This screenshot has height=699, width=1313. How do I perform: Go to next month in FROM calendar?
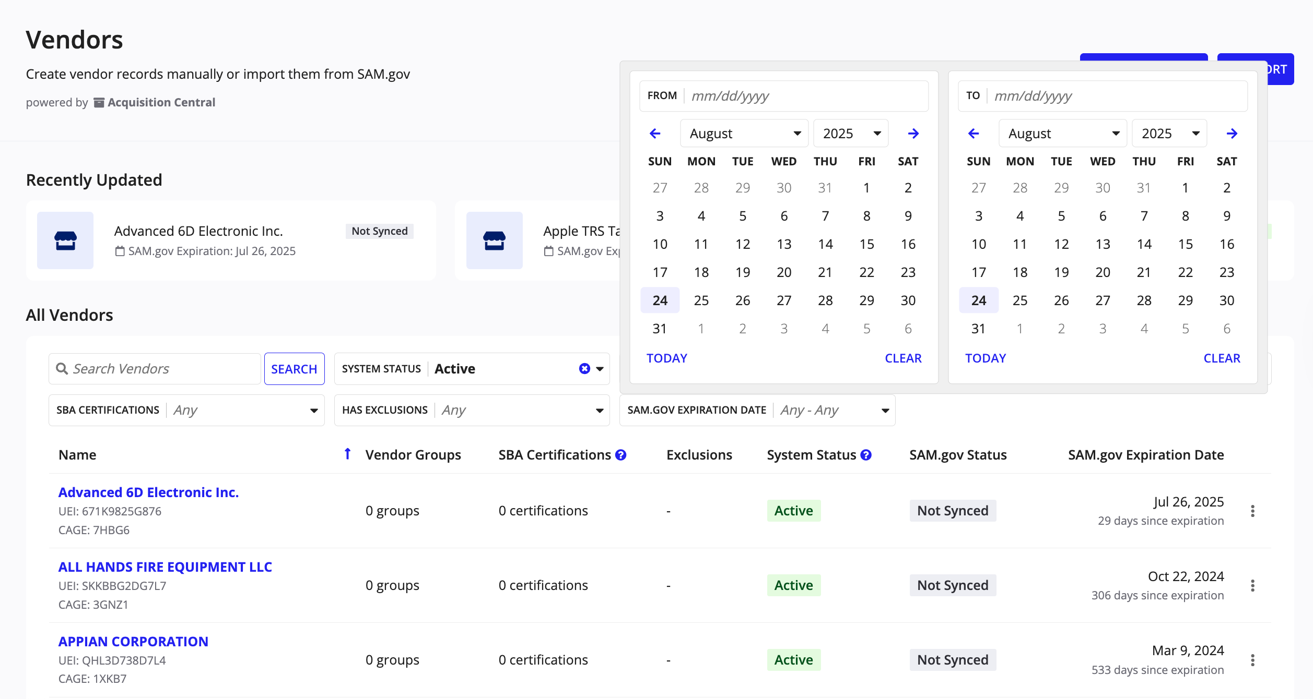[x=913, y=134]
